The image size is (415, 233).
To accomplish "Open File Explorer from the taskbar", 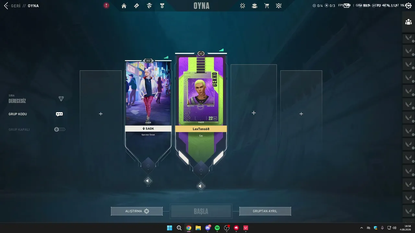I will (198, 228).
